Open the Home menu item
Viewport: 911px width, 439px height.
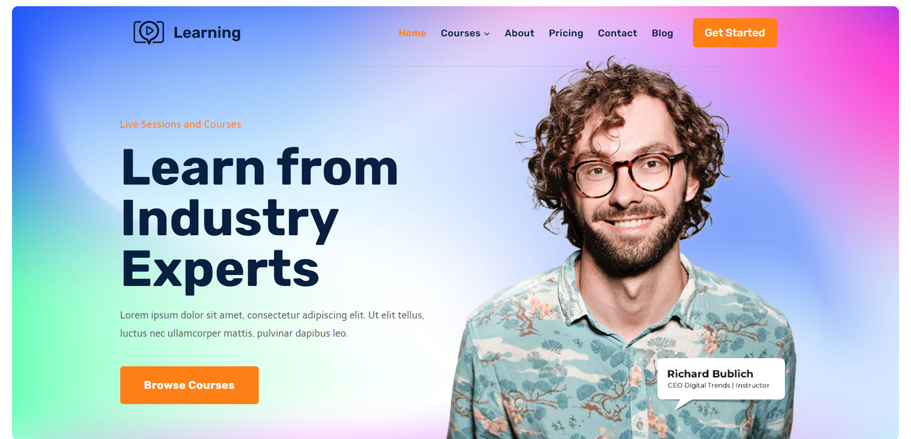412,33
